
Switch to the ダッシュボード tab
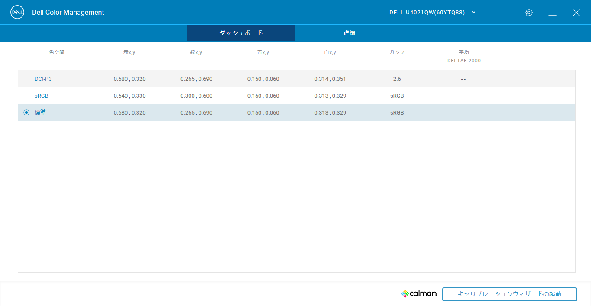(241, 33)
